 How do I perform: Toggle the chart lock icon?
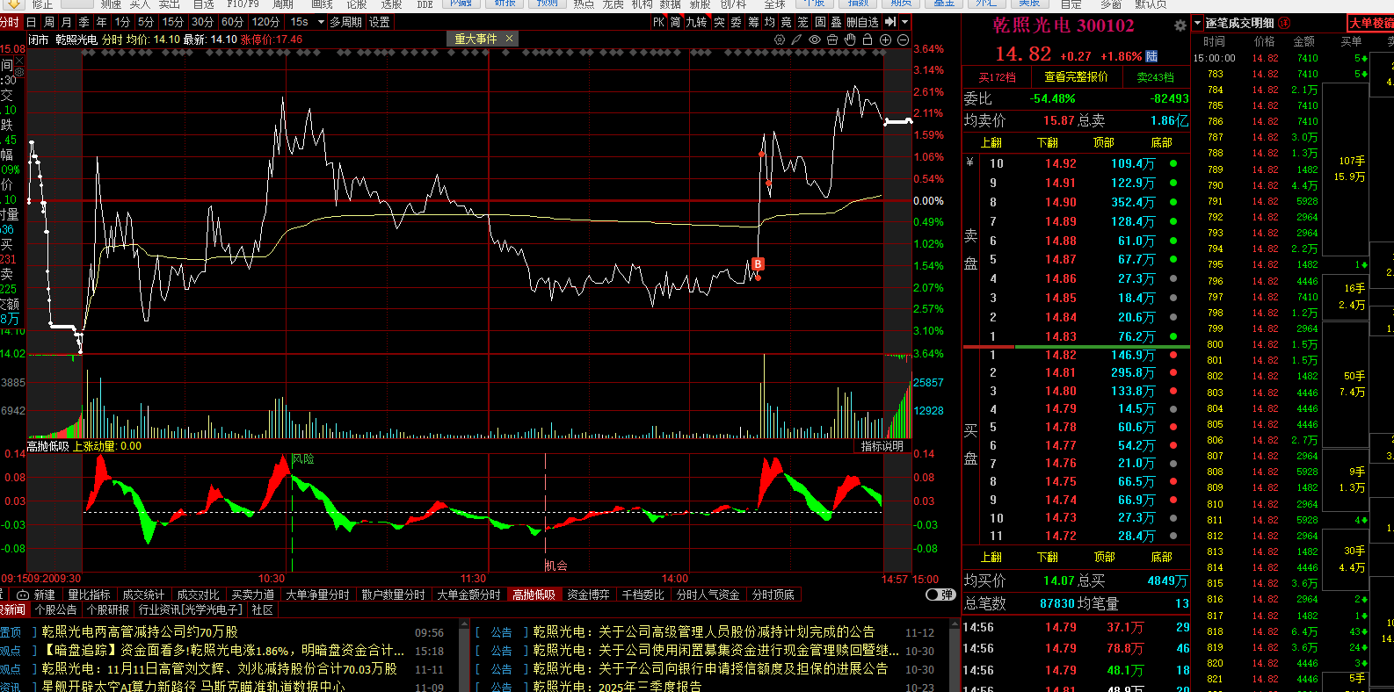point(868,40)
